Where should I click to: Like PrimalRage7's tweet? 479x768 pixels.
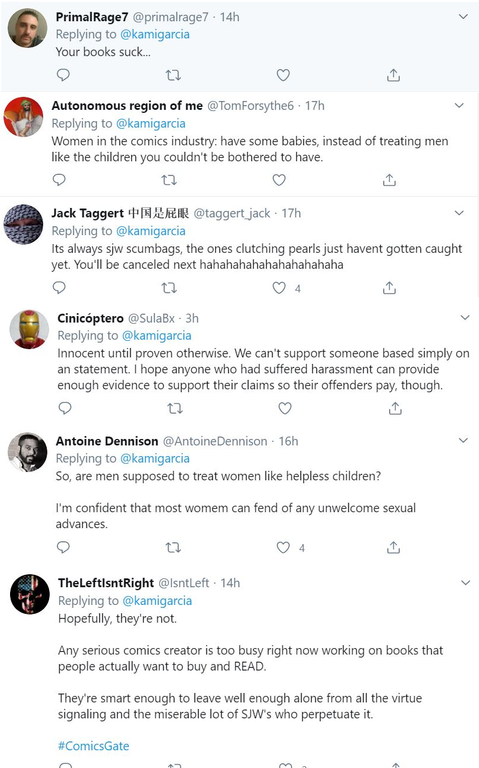click(283, 75)
